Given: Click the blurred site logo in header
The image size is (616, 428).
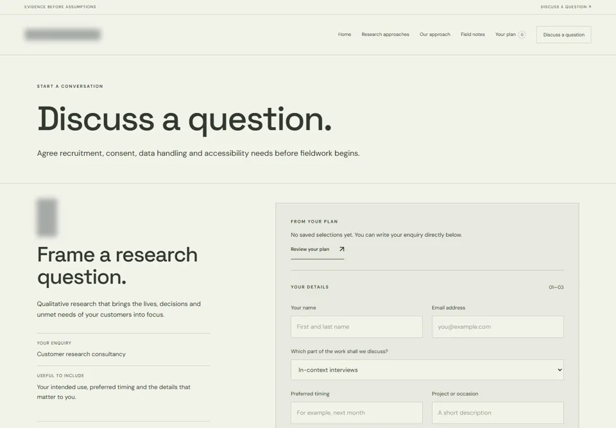Looking at the screenshot, I should 62,35.
